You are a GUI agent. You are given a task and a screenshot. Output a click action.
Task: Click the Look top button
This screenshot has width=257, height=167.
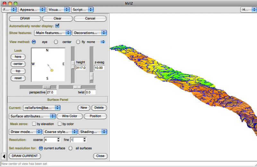click(18, 71)
